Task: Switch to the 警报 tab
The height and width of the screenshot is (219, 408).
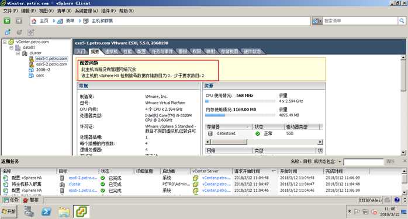Action: click(x=182, y=52)
